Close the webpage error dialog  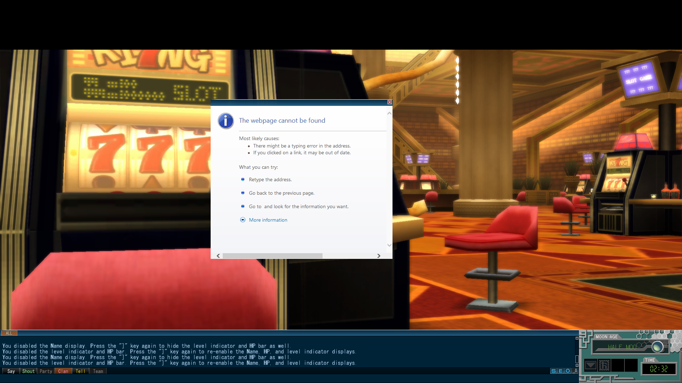click(389, 102)
